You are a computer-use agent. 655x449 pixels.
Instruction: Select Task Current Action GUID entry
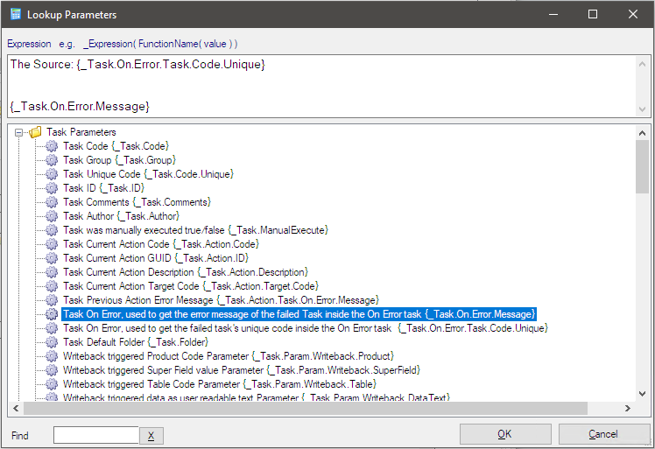coord(156,258)
